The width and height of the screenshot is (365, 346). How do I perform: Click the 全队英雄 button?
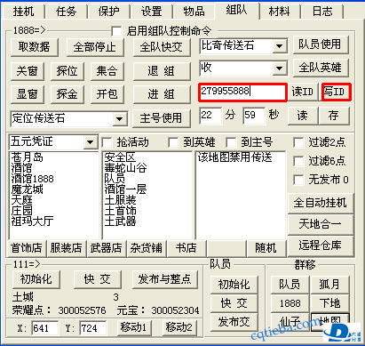(320, 68)
